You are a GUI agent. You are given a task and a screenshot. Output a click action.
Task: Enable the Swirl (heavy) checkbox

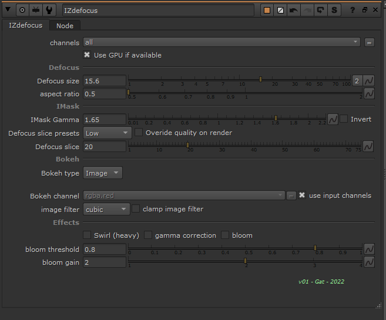click(88, 235)
